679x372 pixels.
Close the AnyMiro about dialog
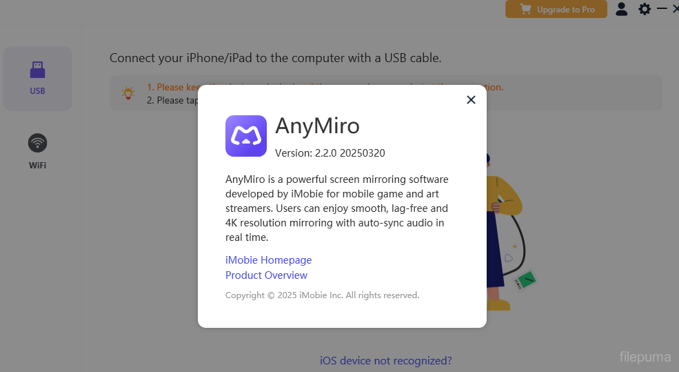point(471,99)
